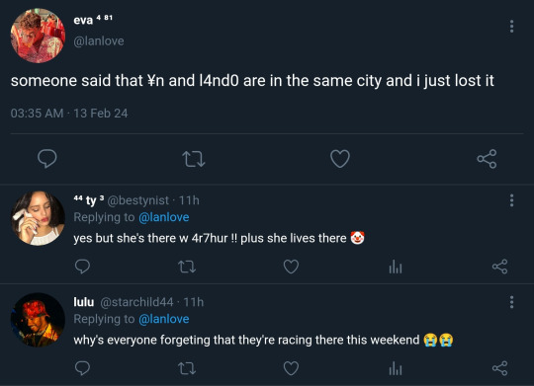Open more options on lulu's reply
The image size is (534, 386).
coord(511,302)
